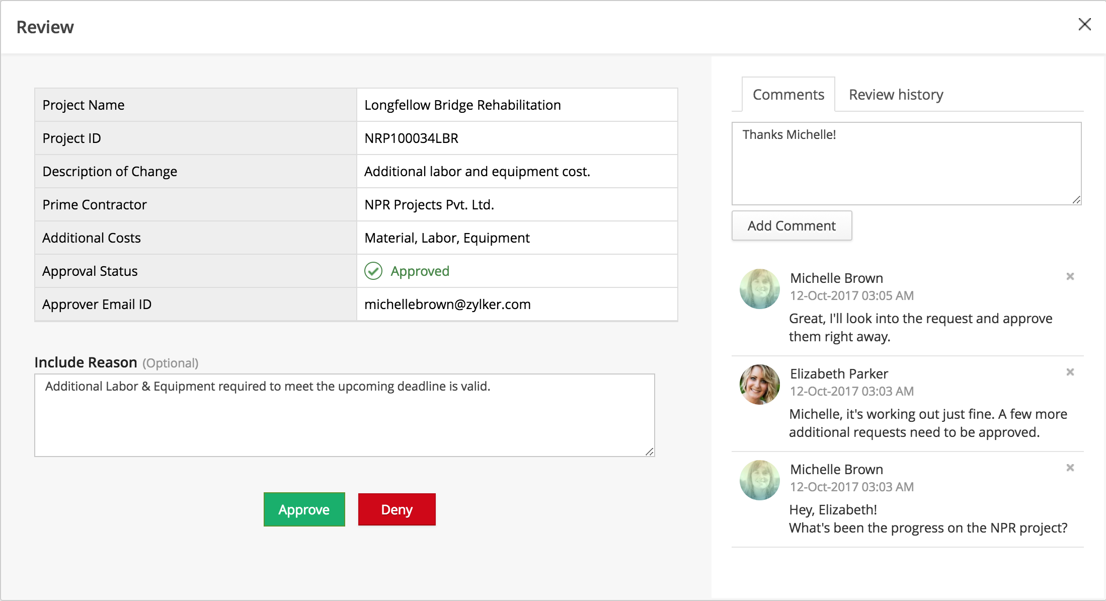Focus the comment text box
The image size is (1106, 601).
pyautogui.click(x=906, y=164)
